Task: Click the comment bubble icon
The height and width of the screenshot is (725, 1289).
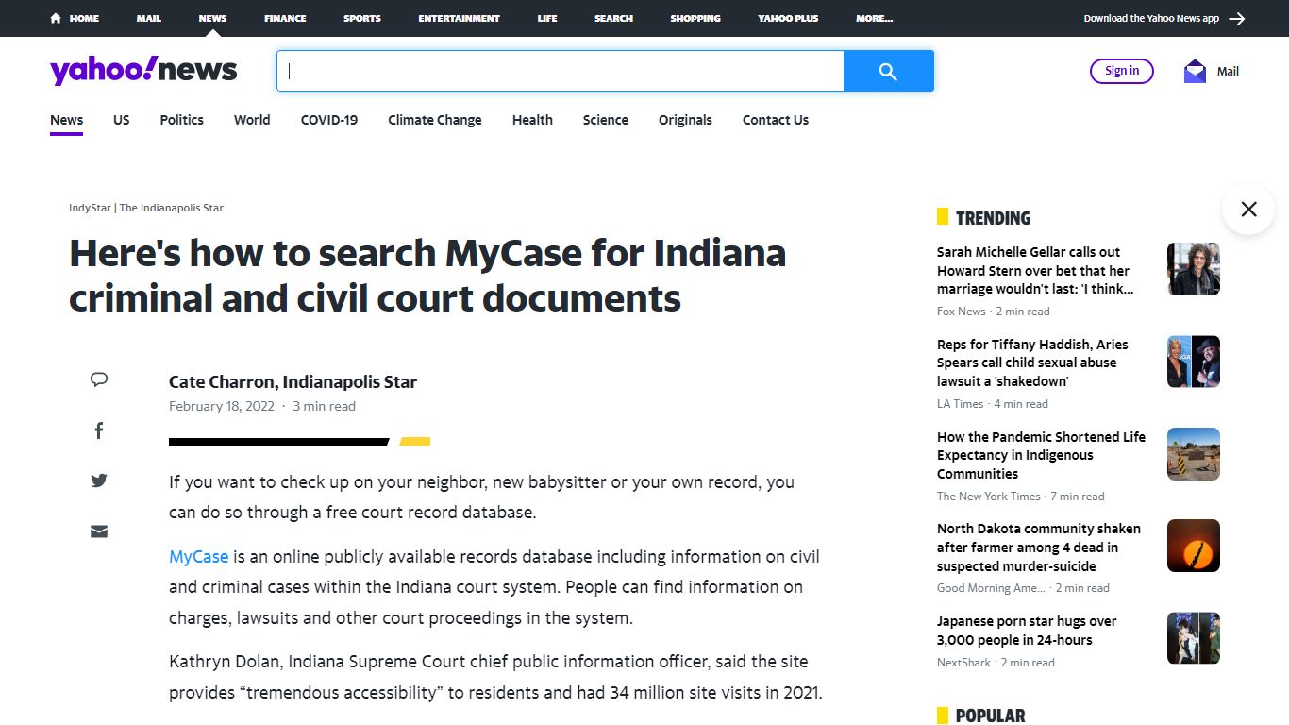Action: coord(99,379)
